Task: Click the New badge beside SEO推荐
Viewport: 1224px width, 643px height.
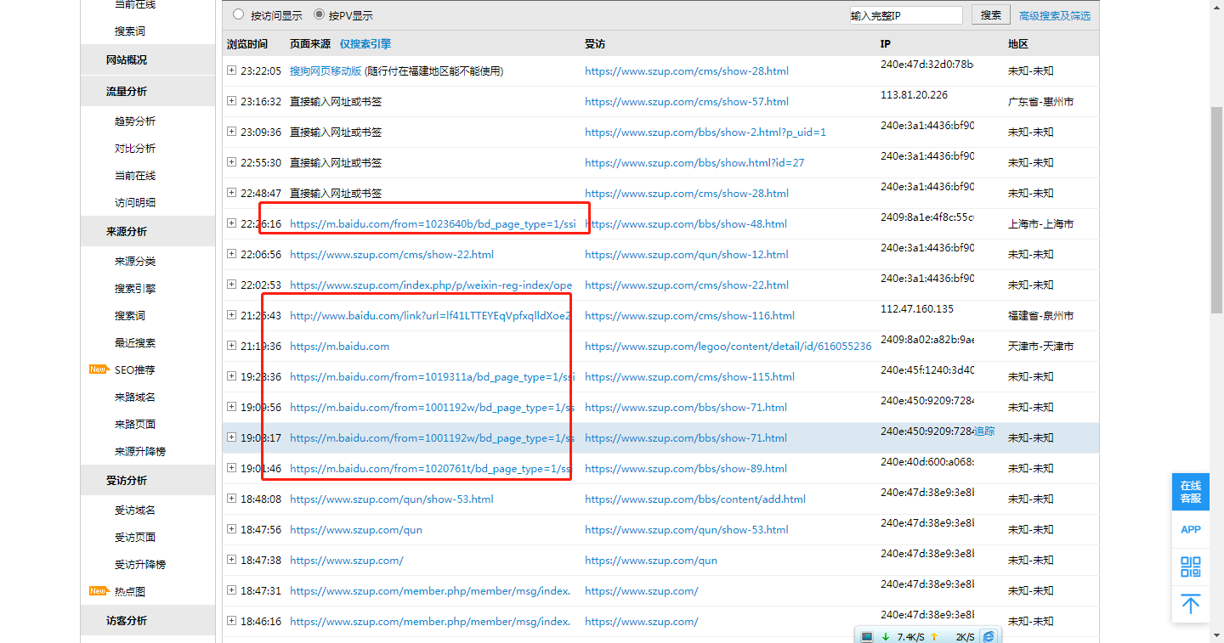Action: (99, 369)
